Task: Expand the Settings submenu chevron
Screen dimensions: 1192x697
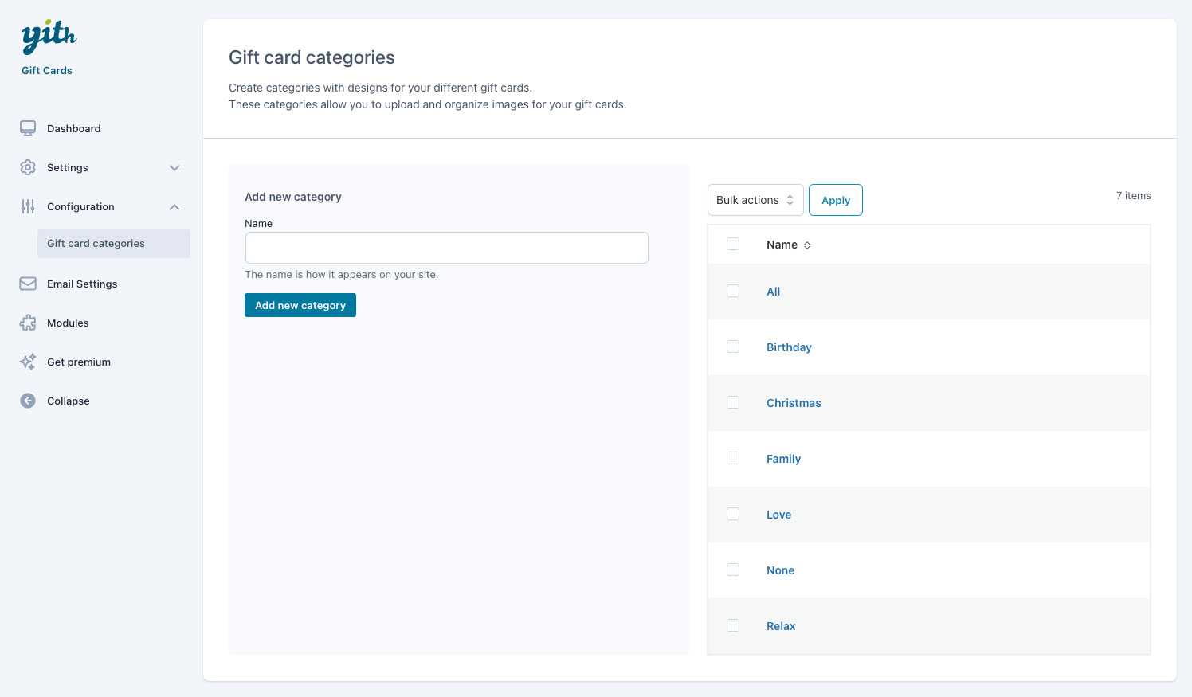Action: click(174, 167)
